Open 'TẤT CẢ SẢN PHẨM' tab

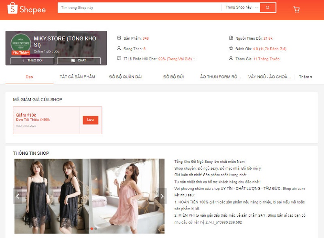tap(77, 77)
